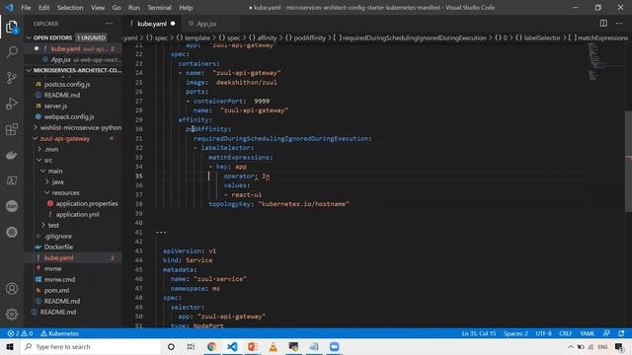Open the Extensions view icon
The height and width of the screenshot is (355, 632).
click(x=12, y=129)
